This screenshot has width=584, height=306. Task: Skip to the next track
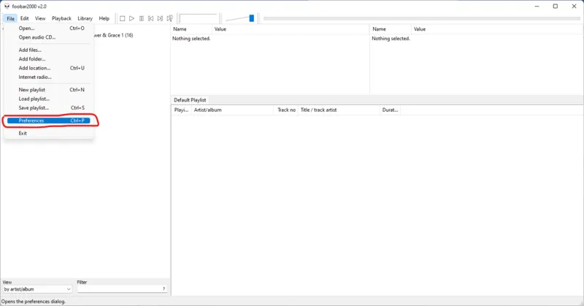[x=160, y=18]
